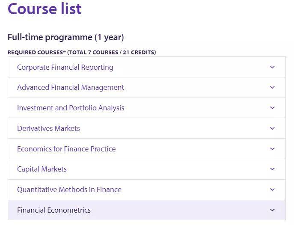Select the Full-time programme (1 year) heading
The image size is (294, 225).
65,37
